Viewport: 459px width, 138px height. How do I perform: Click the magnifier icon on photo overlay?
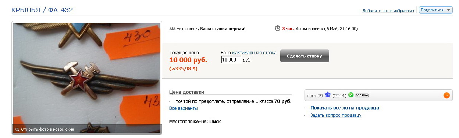(x=17, y=130)
